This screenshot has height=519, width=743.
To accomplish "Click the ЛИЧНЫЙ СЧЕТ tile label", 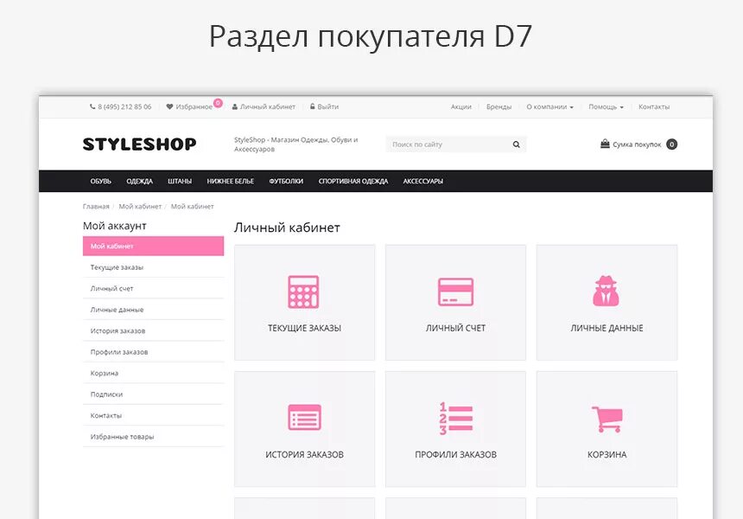I will pyautogui.click(x=455, y=328).
